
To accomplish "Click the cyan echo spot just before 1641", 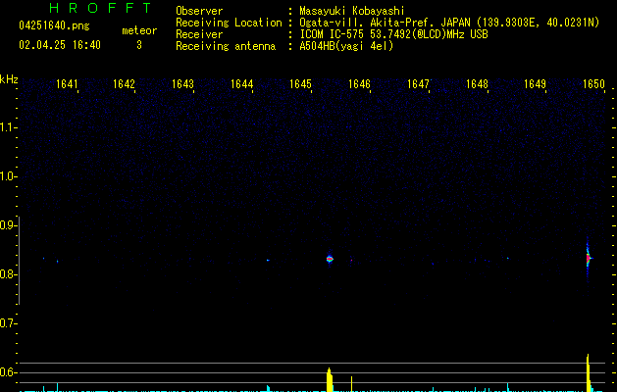I will [57, 261].
